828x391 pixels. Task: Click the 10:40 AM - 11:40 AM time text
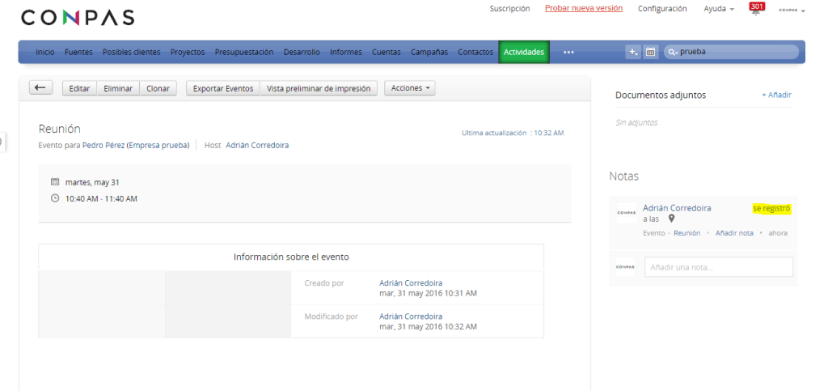click(x=101, y=198)
